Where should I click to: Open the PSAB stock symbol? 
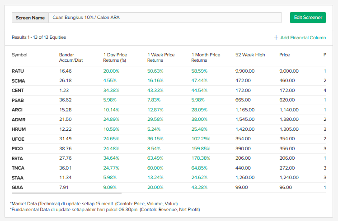[18, 100]
